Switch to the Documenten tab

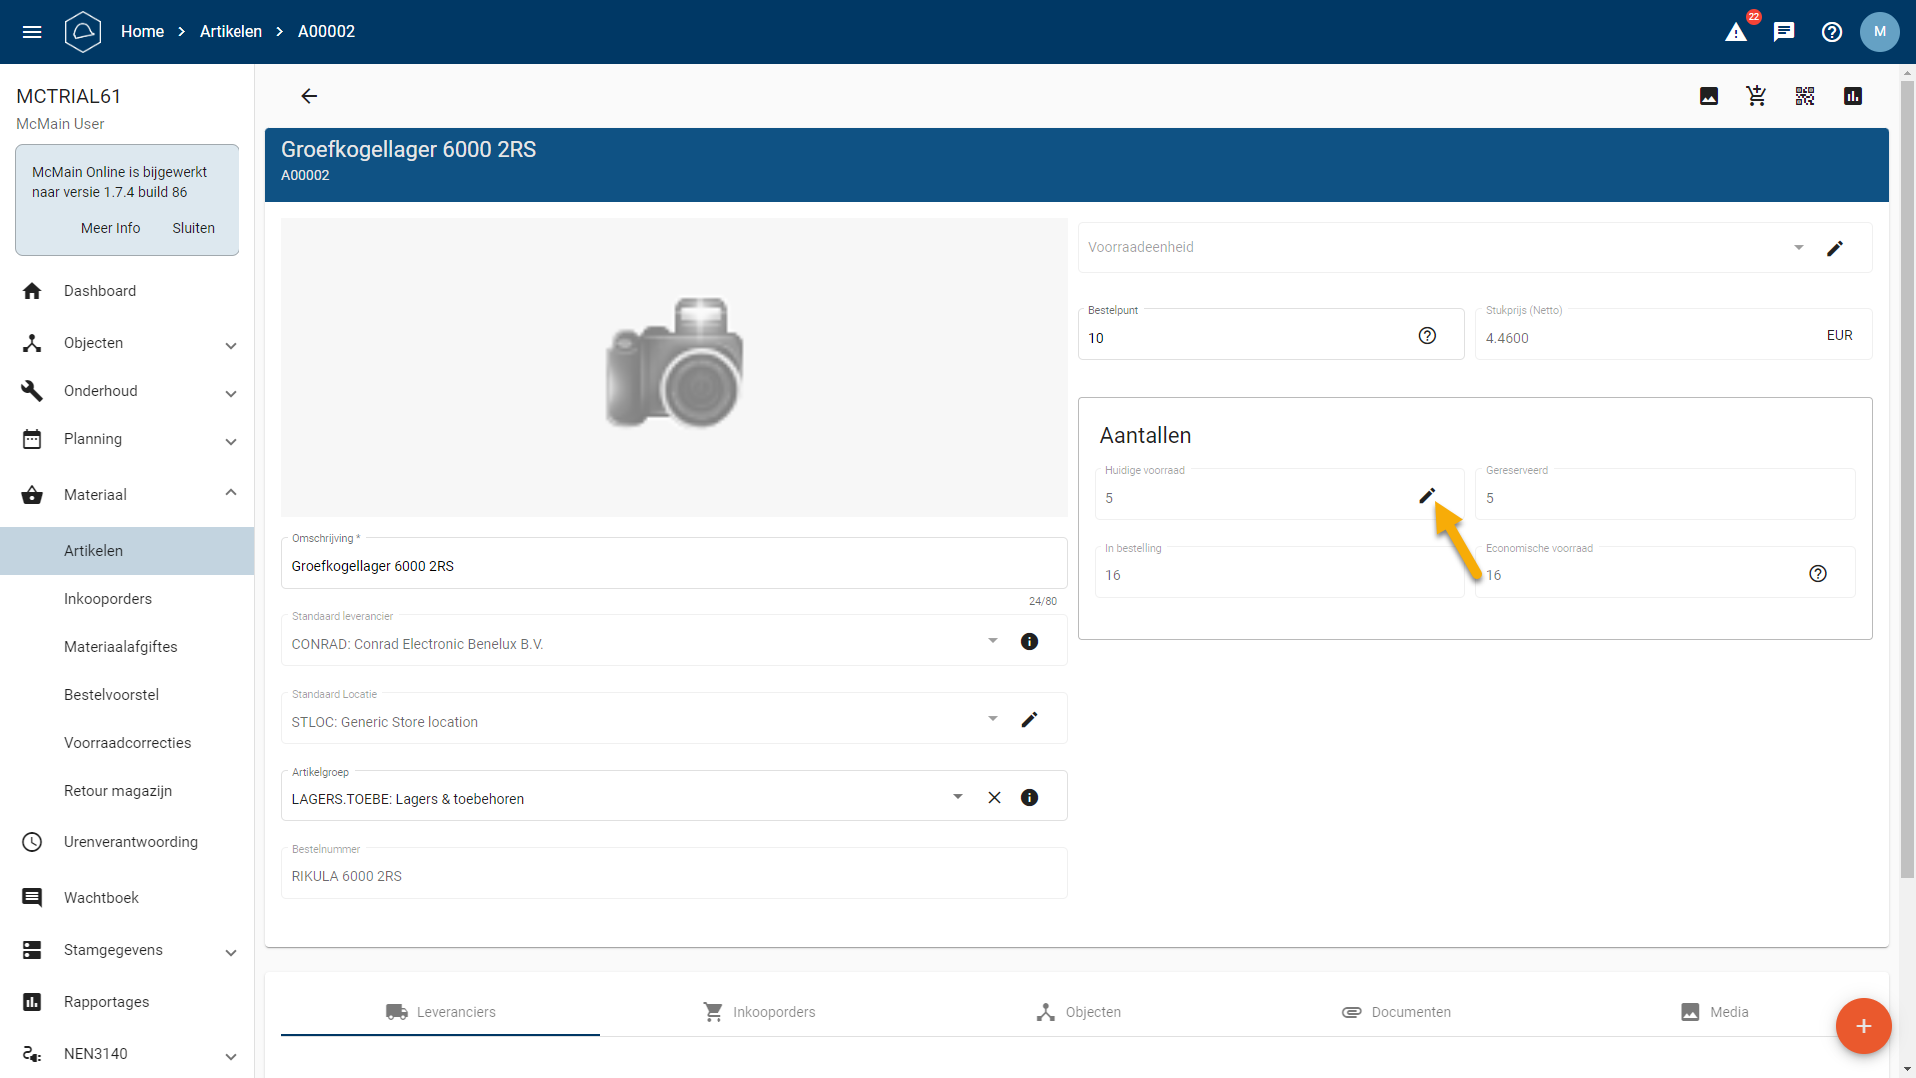pyautogui.click(x=1396, y=1012)
